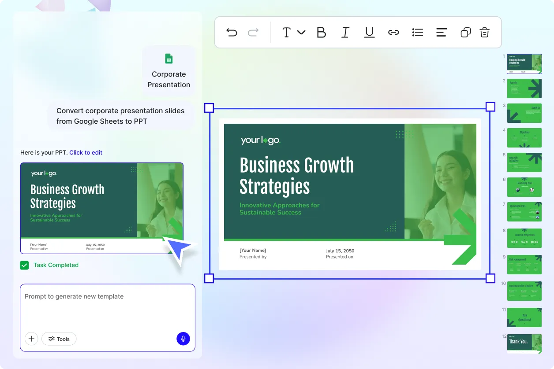Undo the last edit

[x=232, y=32]
